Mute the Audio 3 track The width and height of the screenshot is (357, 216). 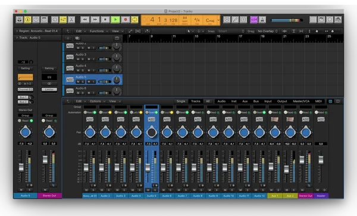click(x=78, y=59)
